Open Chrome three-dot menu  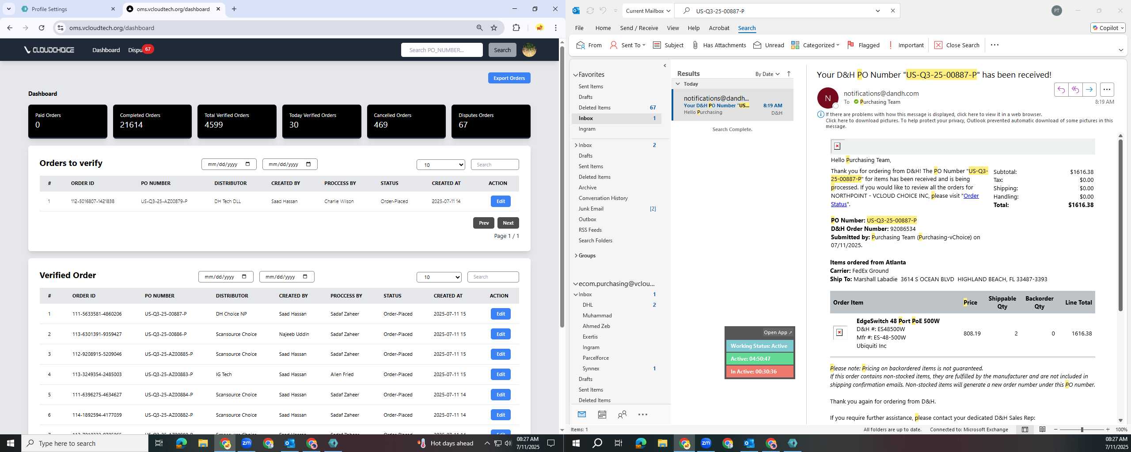click(x=555, y=28)
